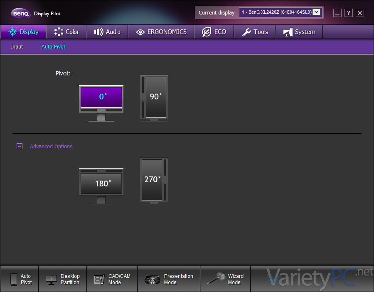Open Desktop Partition from the bottom bar
Image resolution: width=374 pixels, height=292 pixels.
(62, 279)
